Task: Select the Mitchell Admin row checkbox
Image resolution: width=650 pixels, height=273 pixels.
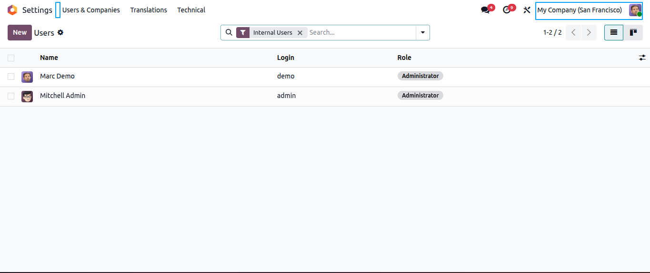Action: pos(11,96)
